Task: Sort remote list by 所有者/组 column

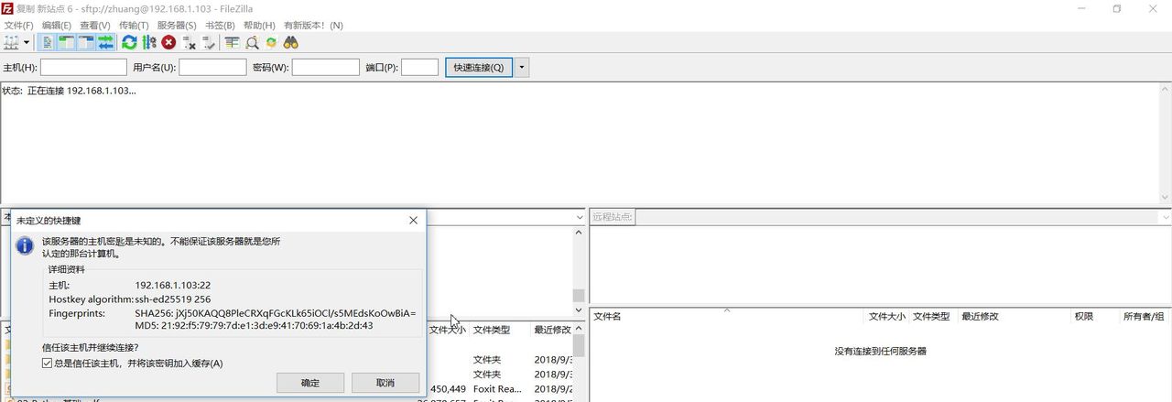Action: (x=1145, y=316)
